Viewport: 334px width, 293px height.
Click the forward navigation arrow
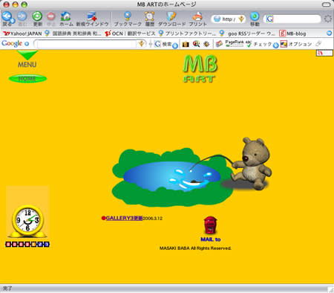click(x=22, y=19)
